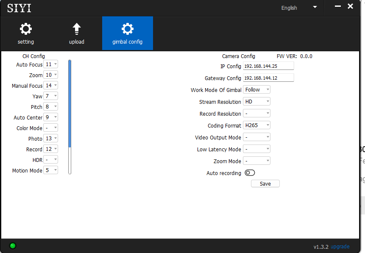Click the CH Config vertical scrollbar
The height and width of the screenshot is (253, 365).
click(x=70, y=117)
